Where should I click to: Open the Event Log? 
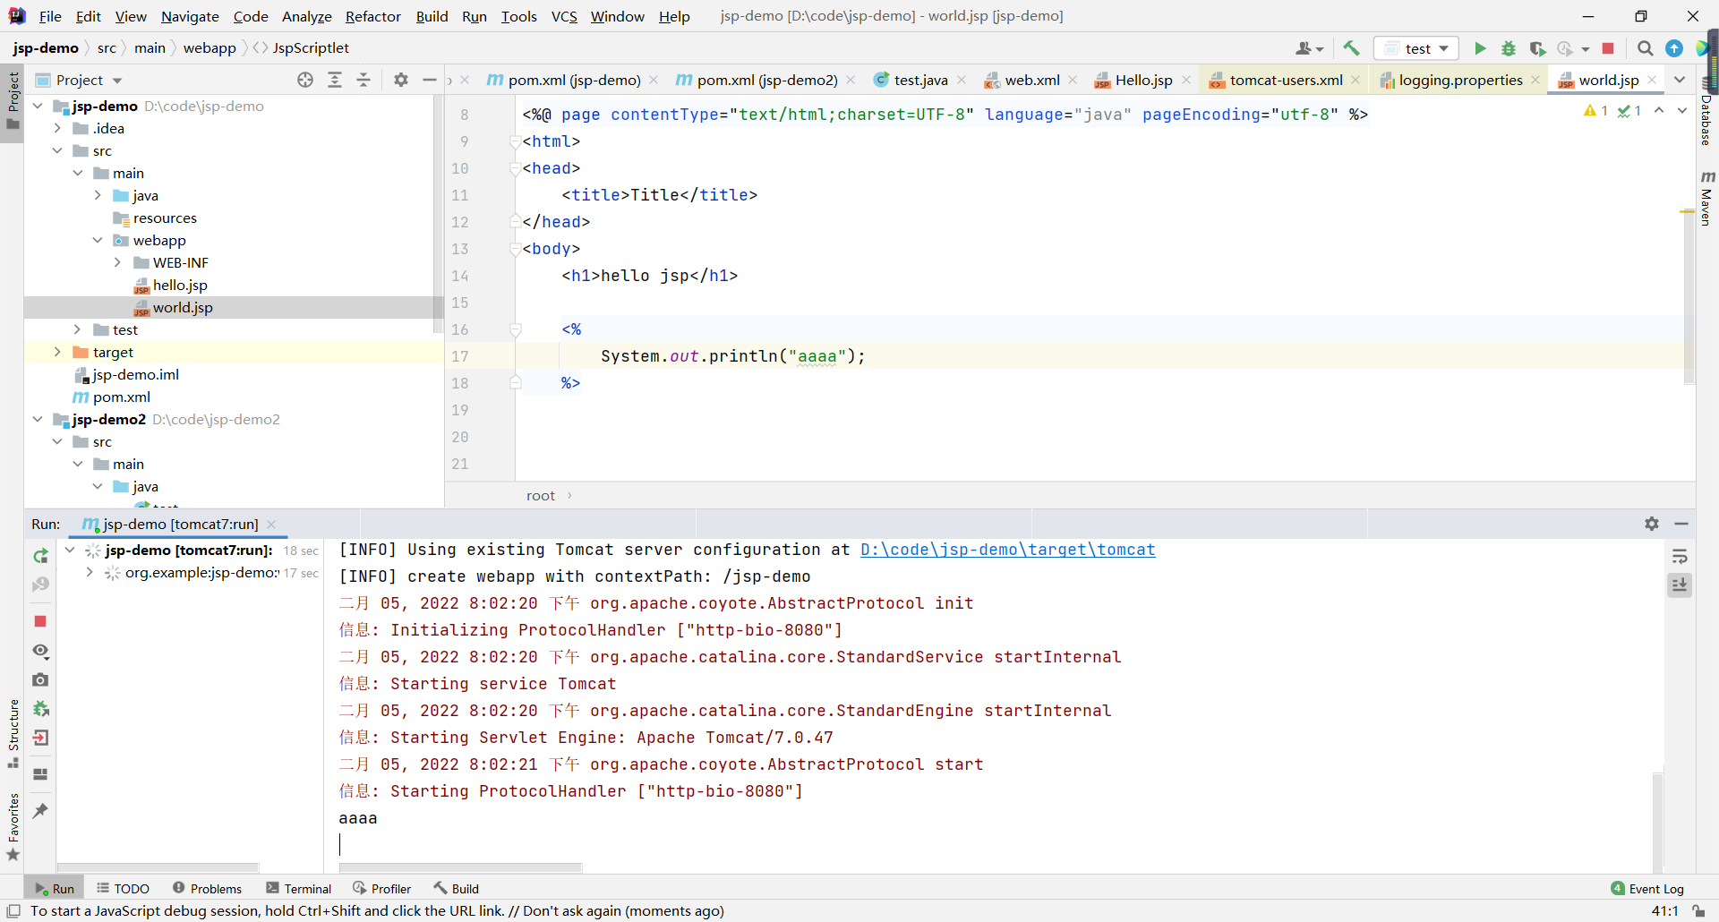tap(1647, 889)
